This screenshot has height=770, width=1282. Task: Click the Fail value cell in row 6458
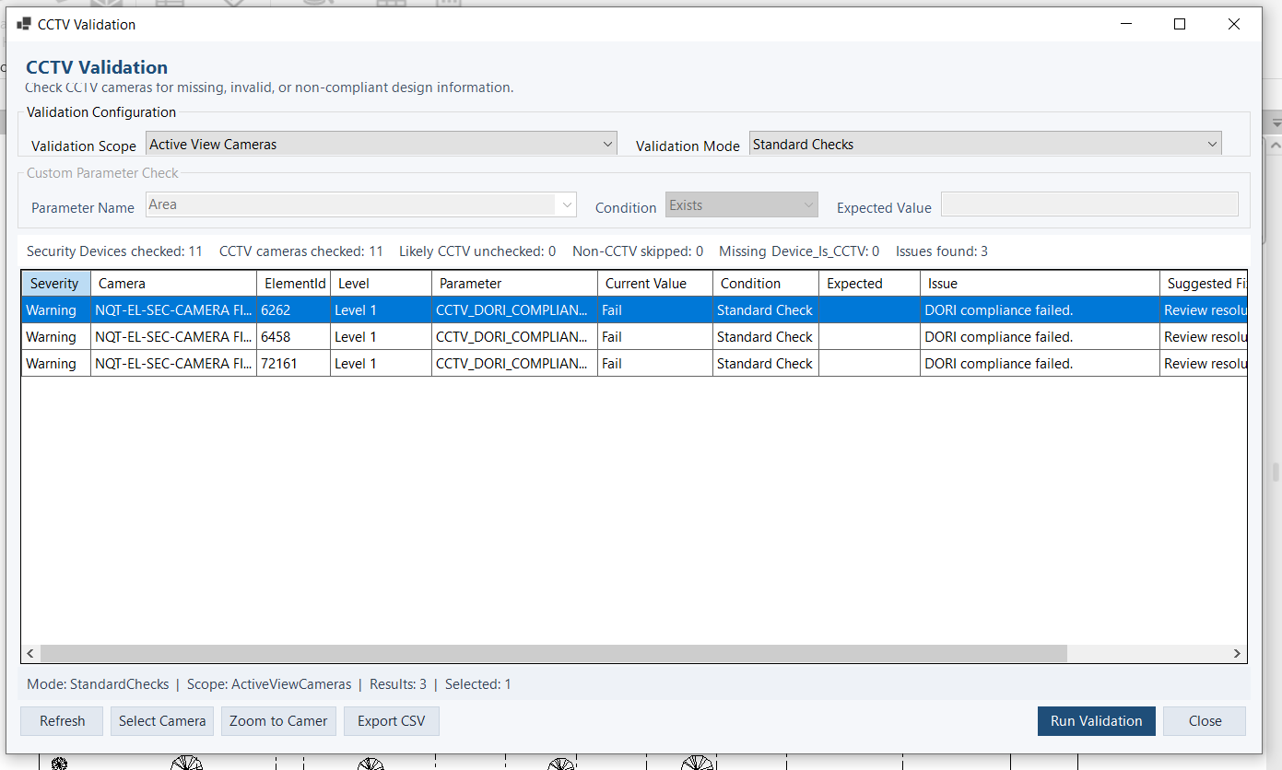655,337
